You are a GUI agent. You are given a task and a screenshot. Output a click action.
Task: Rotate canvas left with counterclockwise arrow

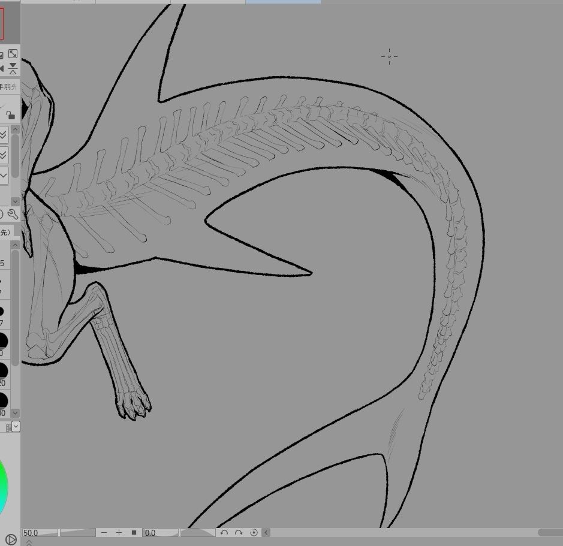tap(224, 533)
